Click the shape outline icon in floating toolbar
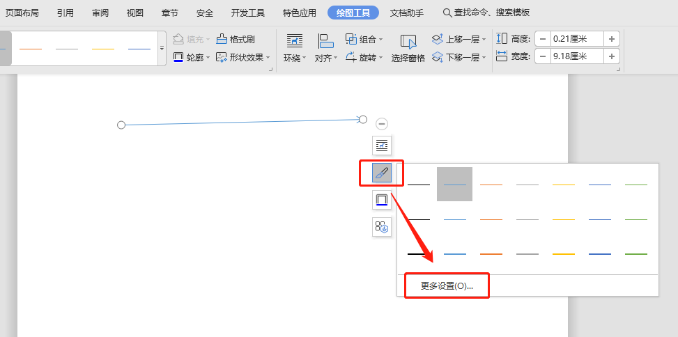Screen dimensions: 678x337 point(382,201)
